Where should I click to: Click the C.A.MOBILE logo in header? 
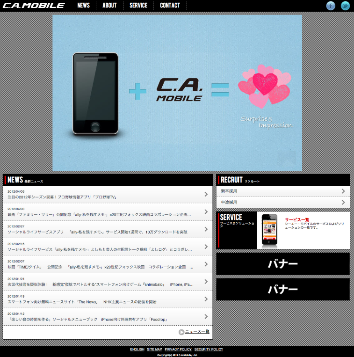pyautogui.click(x=34, y=6)
